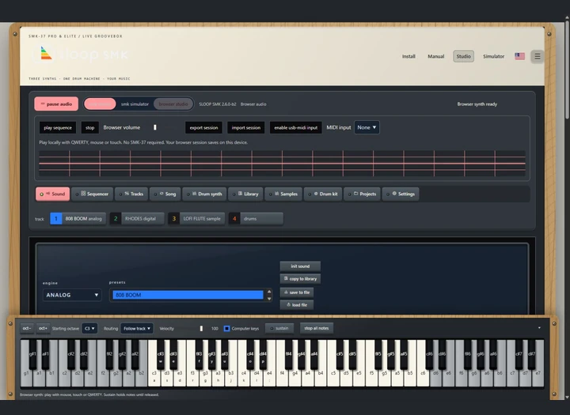Screen dimensions: 570x415
Task: Click the presets list down arrow
Action: pyautogui.click(x=269, y=299)
